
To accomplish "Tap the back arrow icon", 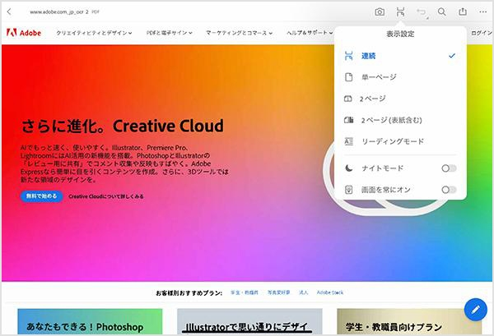I will [9, 12].
